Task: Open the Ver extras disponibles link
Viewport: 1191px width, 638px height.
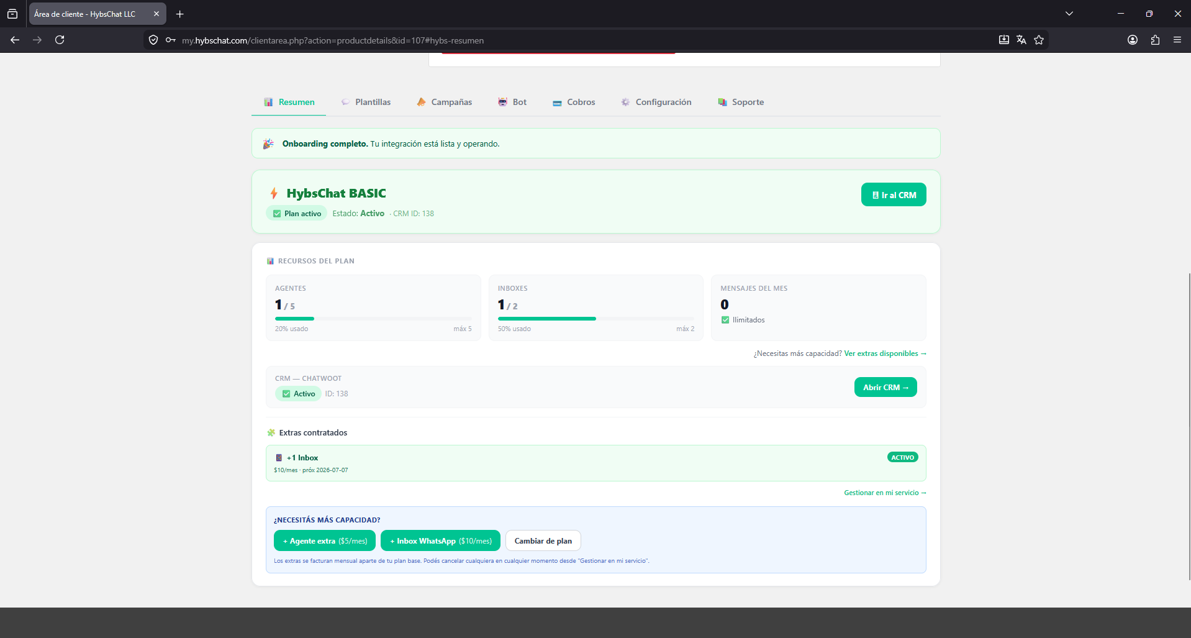Action: point(885,353)
